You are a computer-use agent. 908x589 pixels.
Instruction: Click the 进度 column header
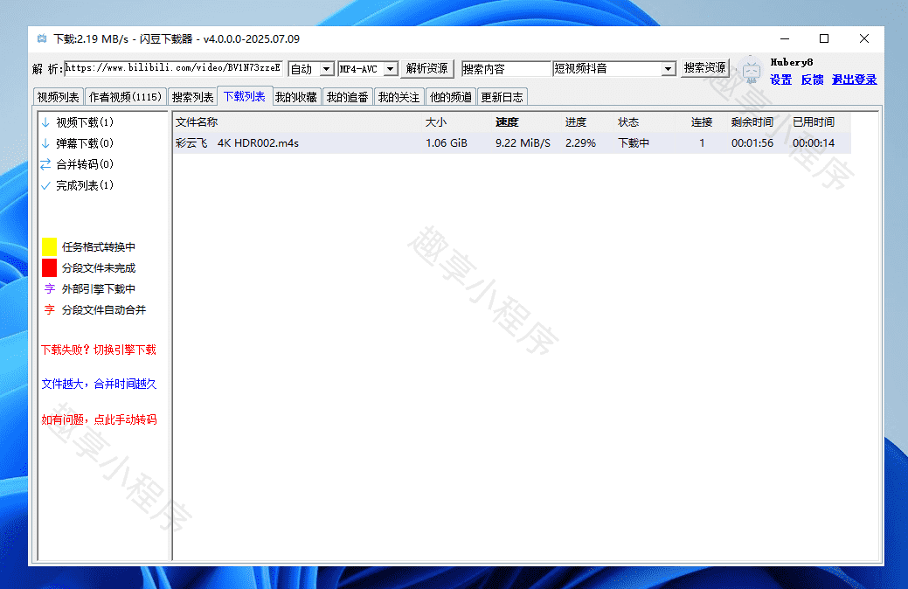(x=576, y=122)
